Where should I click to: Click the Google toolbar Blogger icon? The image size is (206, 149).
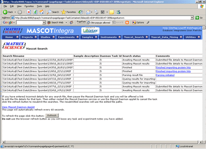point(127,22)
